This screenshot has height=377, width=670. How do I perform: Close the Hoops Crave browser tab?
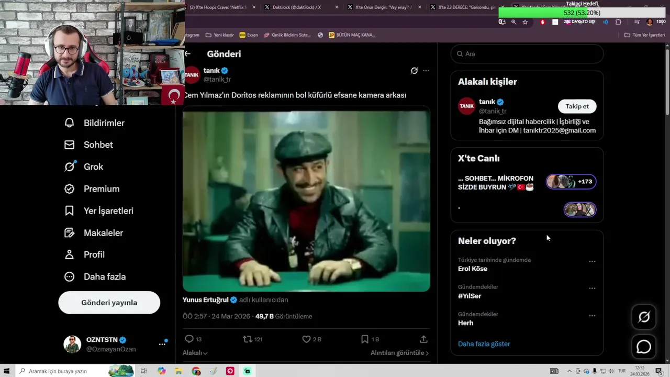pos(254,7)
